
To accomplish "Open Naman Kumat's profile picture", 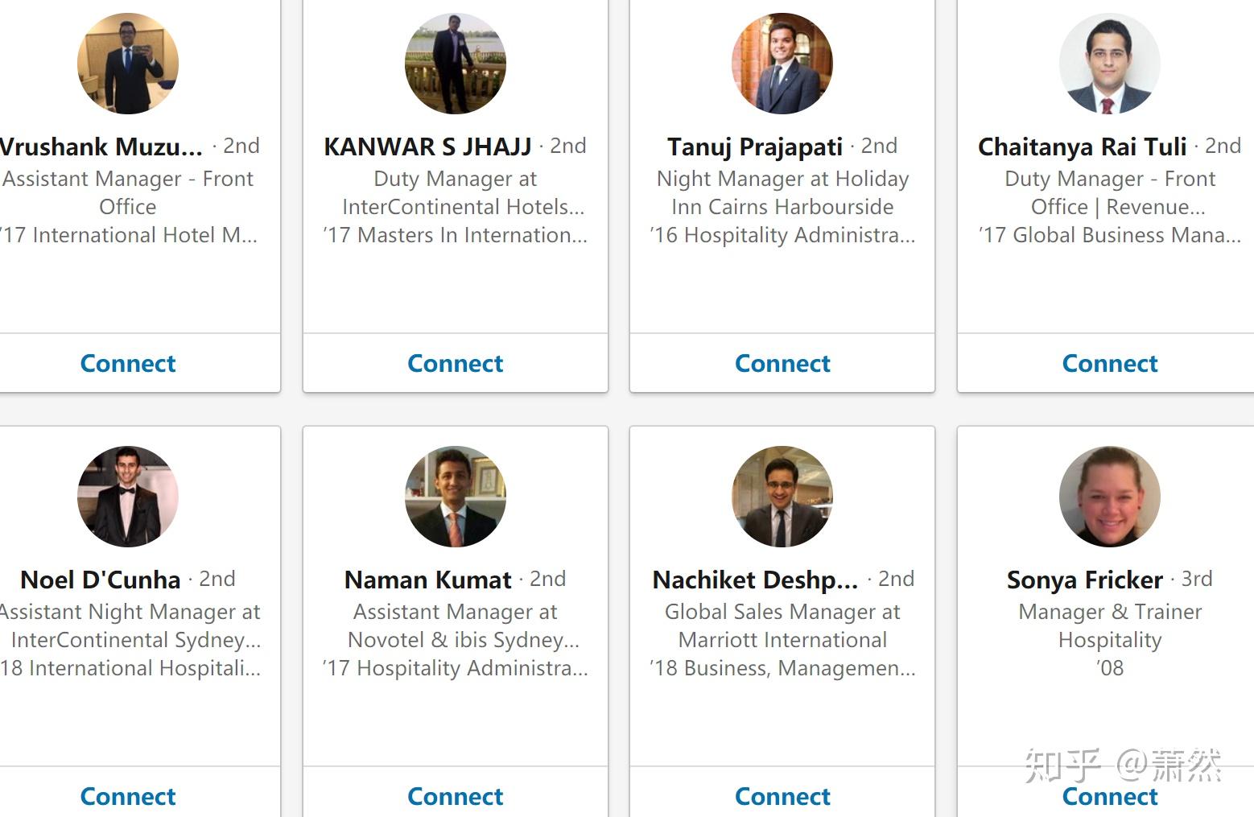I will point(455,497).
